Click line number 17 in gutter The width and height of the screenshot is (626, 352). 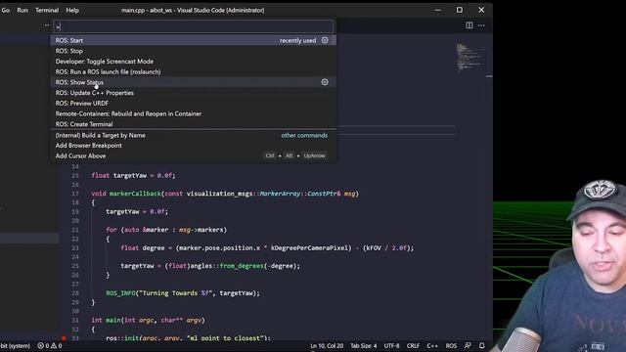75,194
